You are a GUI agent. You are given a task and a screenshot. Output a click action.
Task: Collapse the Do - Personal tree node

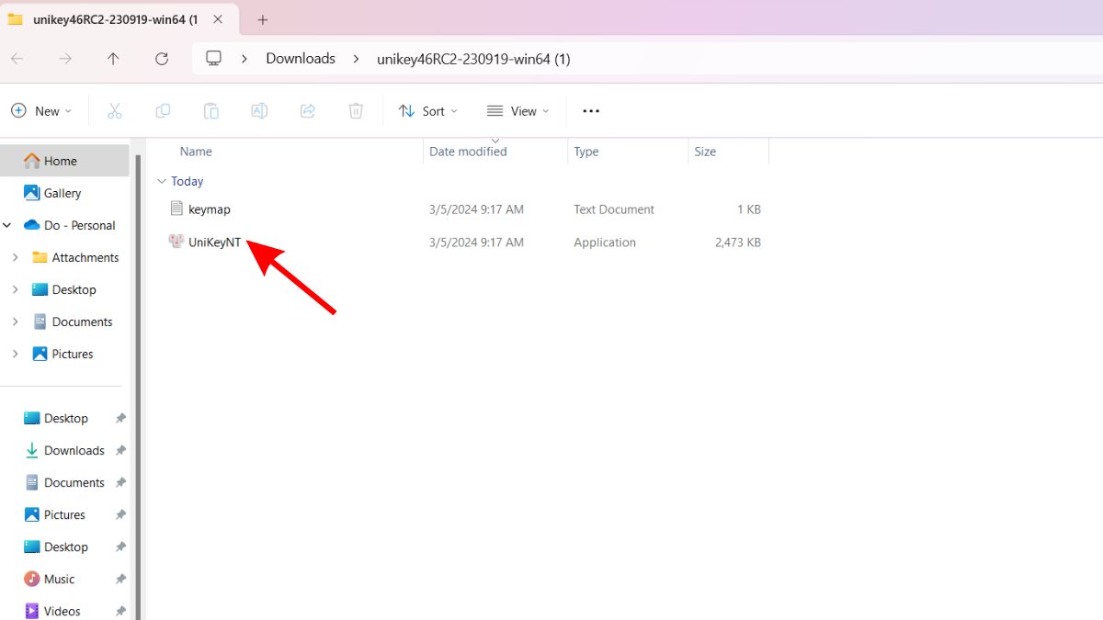pos(7,225)
